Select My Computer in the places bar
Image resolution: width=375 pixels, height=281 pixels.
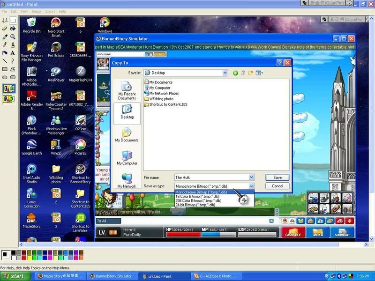127,158
